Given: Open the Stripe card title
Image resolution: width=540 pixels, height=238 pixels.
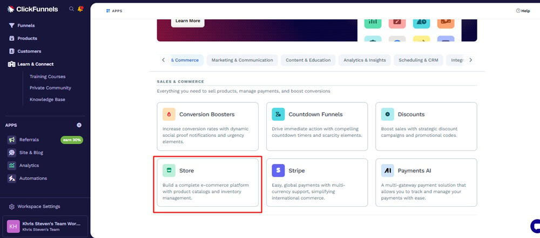Looking at the screenshot, I should (296, 171).
